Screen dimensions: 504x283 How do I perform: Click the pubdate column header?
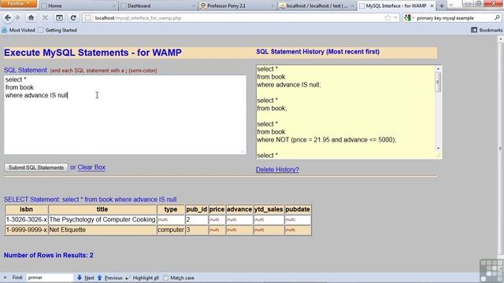point(298,209)
